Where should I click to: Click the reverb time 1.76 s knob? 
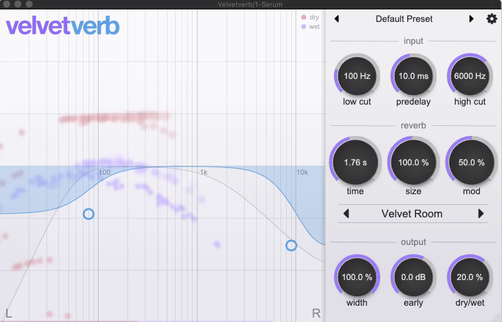pyautogui.click(x=355, y=162)
